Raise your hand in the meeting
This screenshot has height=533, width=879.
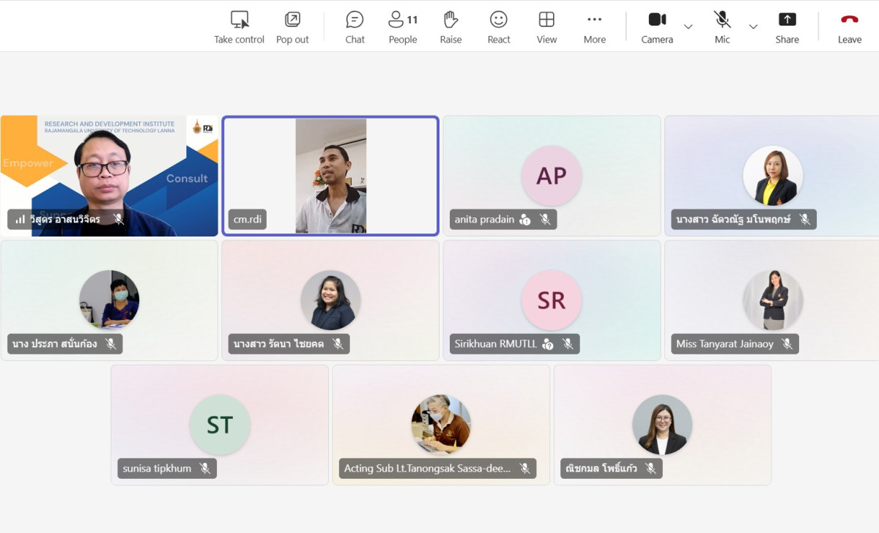[450, 20]
